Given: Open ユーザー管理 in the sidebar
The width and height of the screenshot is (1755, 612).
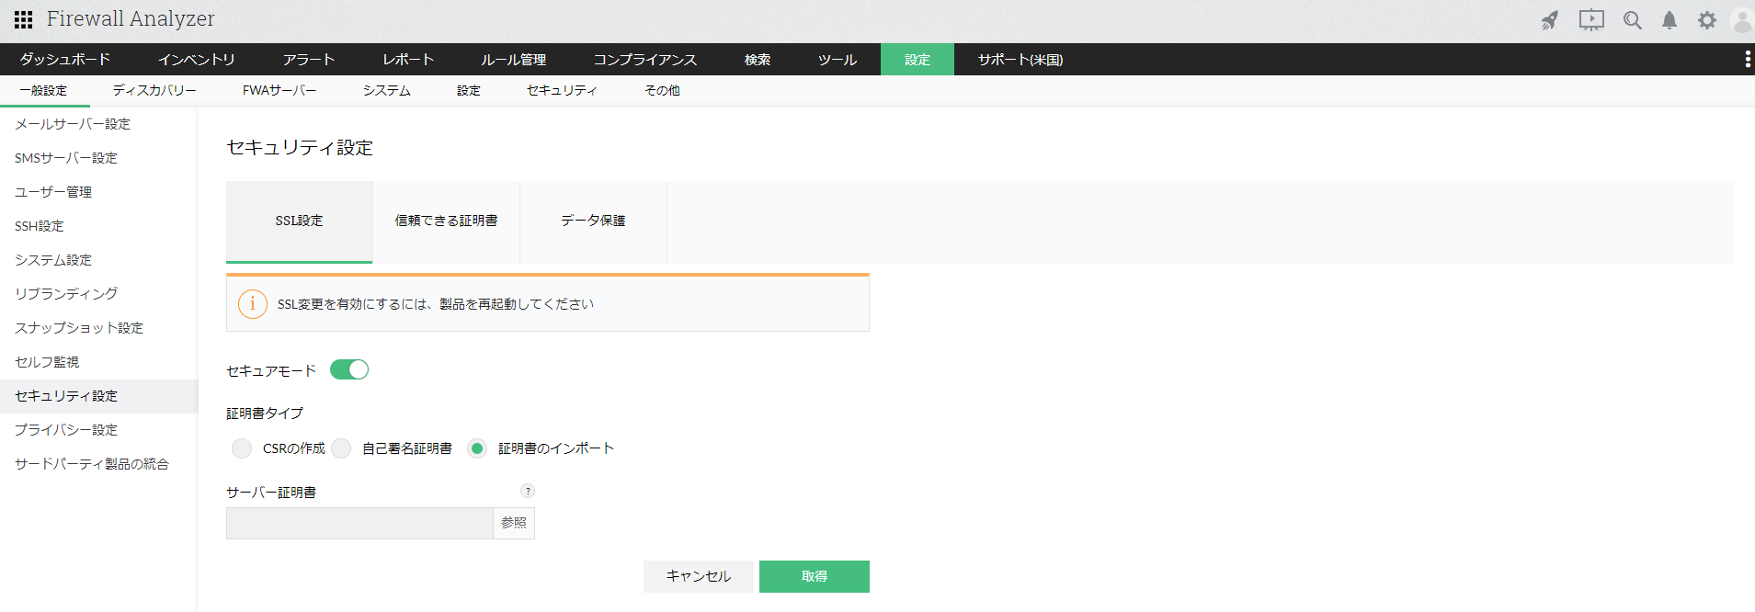Looking at the screenshot, I should 53,192.
